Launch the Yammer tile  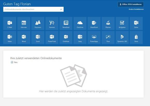coord(52,24)
